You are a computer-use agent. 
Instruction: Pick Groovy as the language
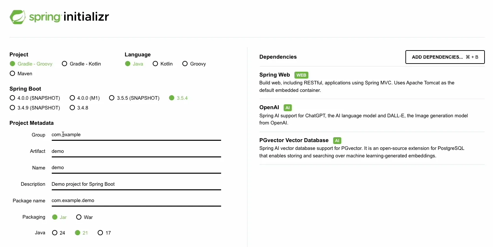(185, 64)
